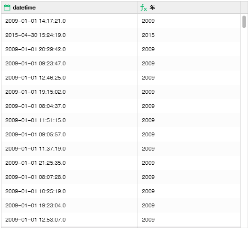Select cell 2009-01-01 08:04:37.0
Screen dimensions: 250x231
[70, 106]
